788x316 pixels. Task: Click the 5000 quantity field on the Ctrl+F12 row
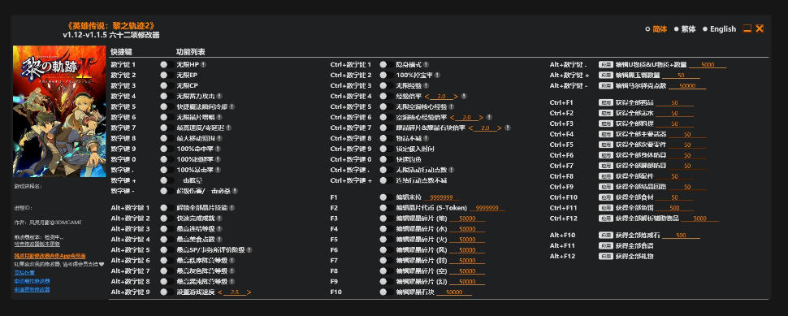coord(700,219)
